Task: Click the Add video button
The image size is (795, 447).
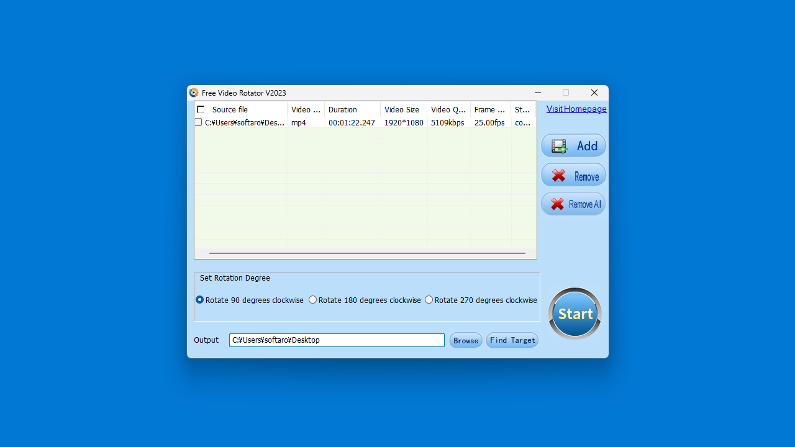Action: (573, 146)
